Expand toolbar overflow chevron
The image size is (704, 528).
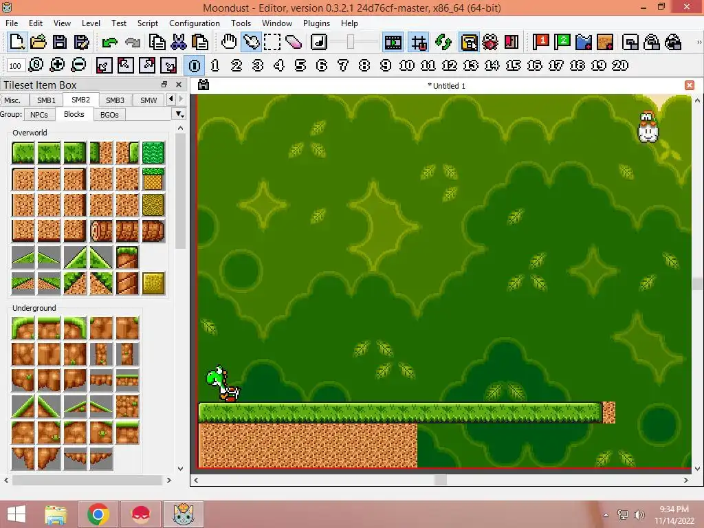point(698,42)
